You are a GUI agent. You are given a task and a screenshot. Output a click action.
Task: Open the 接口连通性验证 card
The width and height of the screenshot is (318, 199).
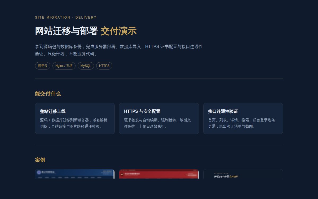click(x=243, y=118)
